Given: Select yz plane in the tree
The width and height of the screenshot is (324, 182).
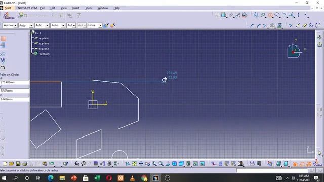Looking at the screenshot, I should (x=44, y=43).
